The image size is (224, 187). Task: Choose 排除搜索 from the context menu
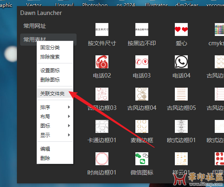55,57
